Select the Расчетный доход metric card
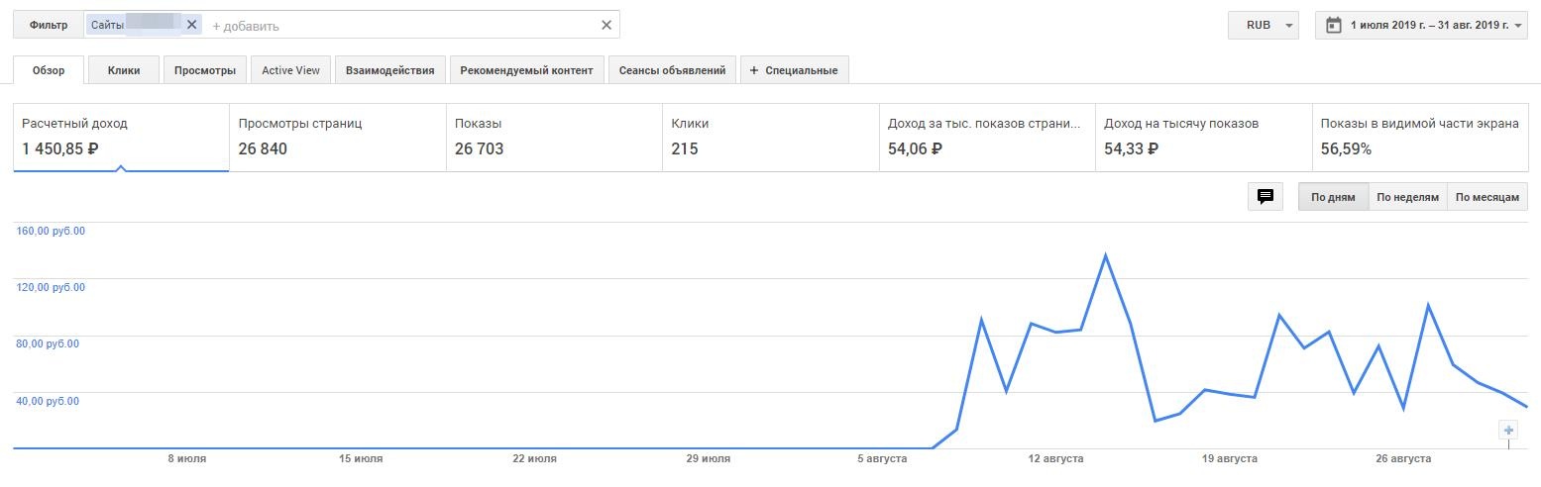1541x487 pixels. 121,137
